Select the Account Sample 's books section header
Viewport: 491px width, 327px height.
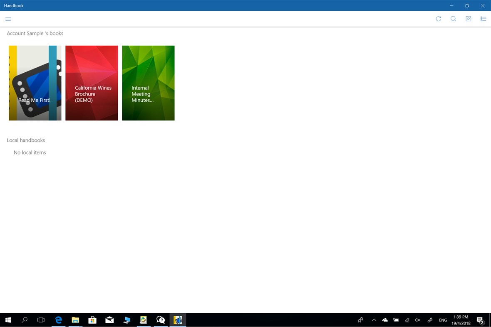[x=35, y=33]
